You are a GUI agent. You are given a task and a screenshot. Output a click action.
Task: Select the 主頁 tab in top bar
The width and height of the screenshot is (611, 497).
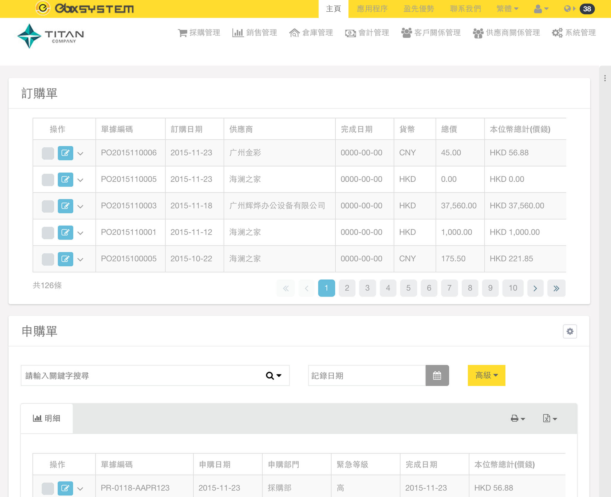point(333,9)
